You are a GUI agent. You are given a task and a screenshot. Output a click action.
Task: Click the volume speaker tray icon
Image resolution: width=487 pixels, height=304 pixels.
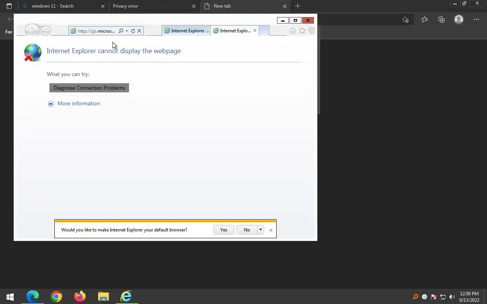[452, 297]
